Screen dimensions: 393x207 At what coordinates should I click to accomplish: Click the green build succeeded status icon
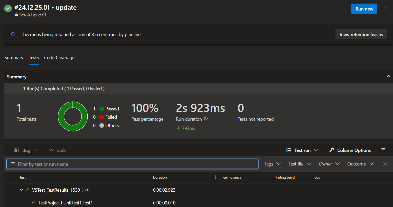pos(8,8)
